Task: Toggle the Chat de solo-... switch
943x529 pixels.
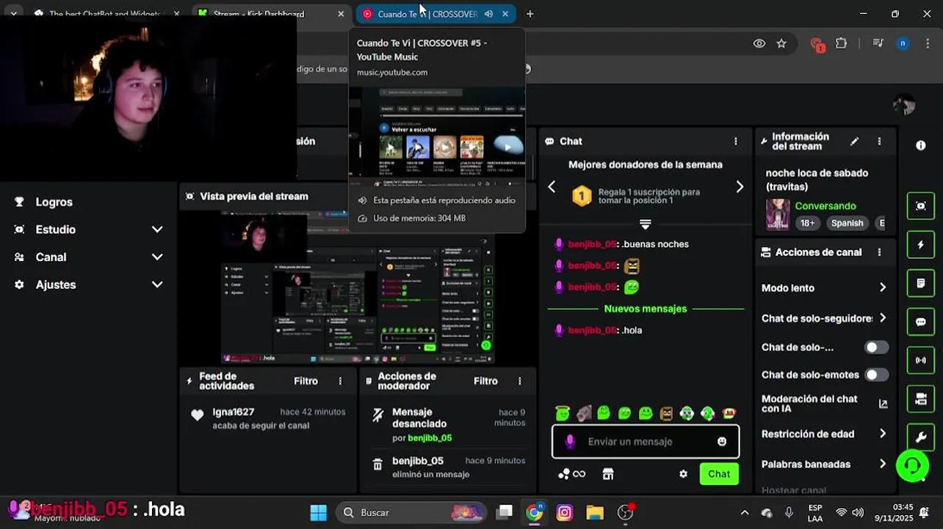Action: (876, 347)
